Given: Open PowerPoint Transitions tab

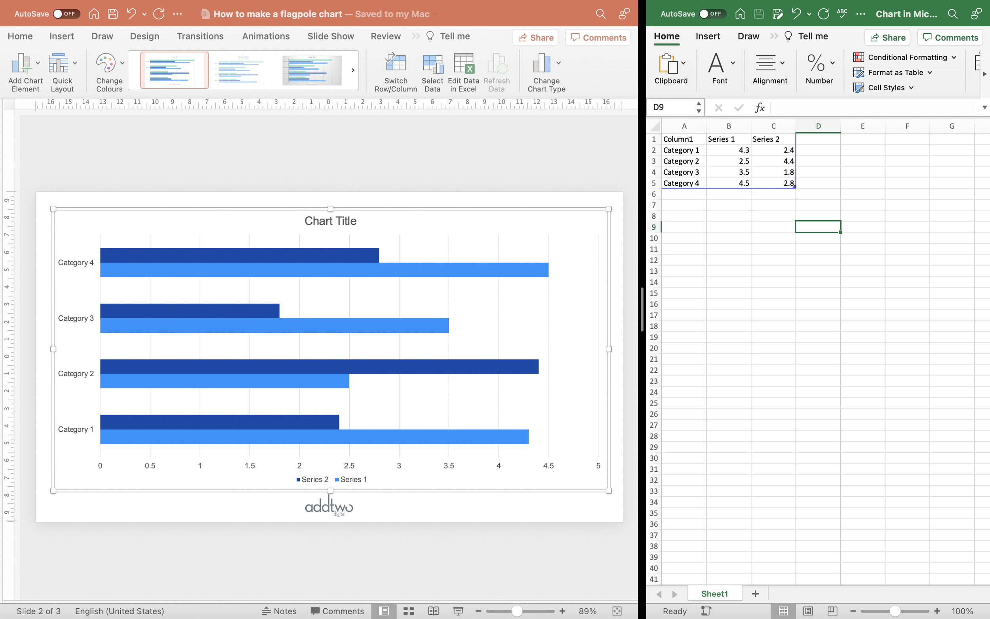Looking at the screenshot, I should point(200,36).
